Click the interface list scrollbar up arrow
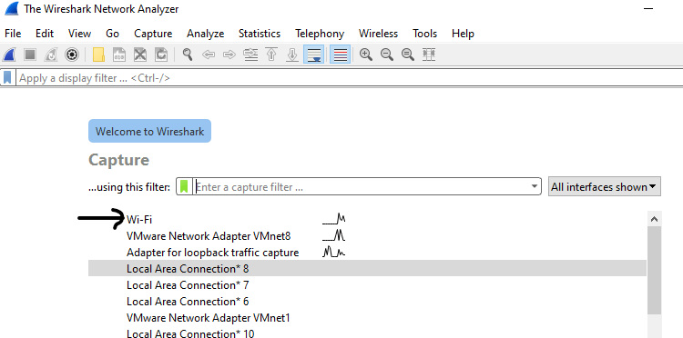This screenshot has height=338, width=683. coord(654,219)
